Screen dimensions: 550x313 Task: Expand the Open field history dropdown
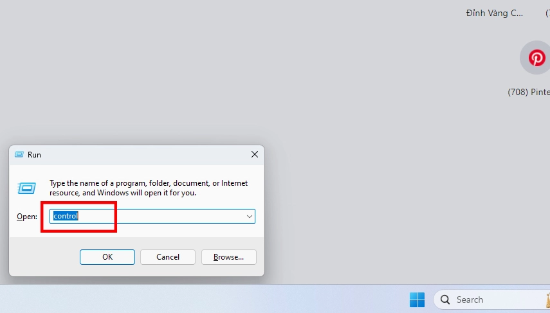point(249,217)
